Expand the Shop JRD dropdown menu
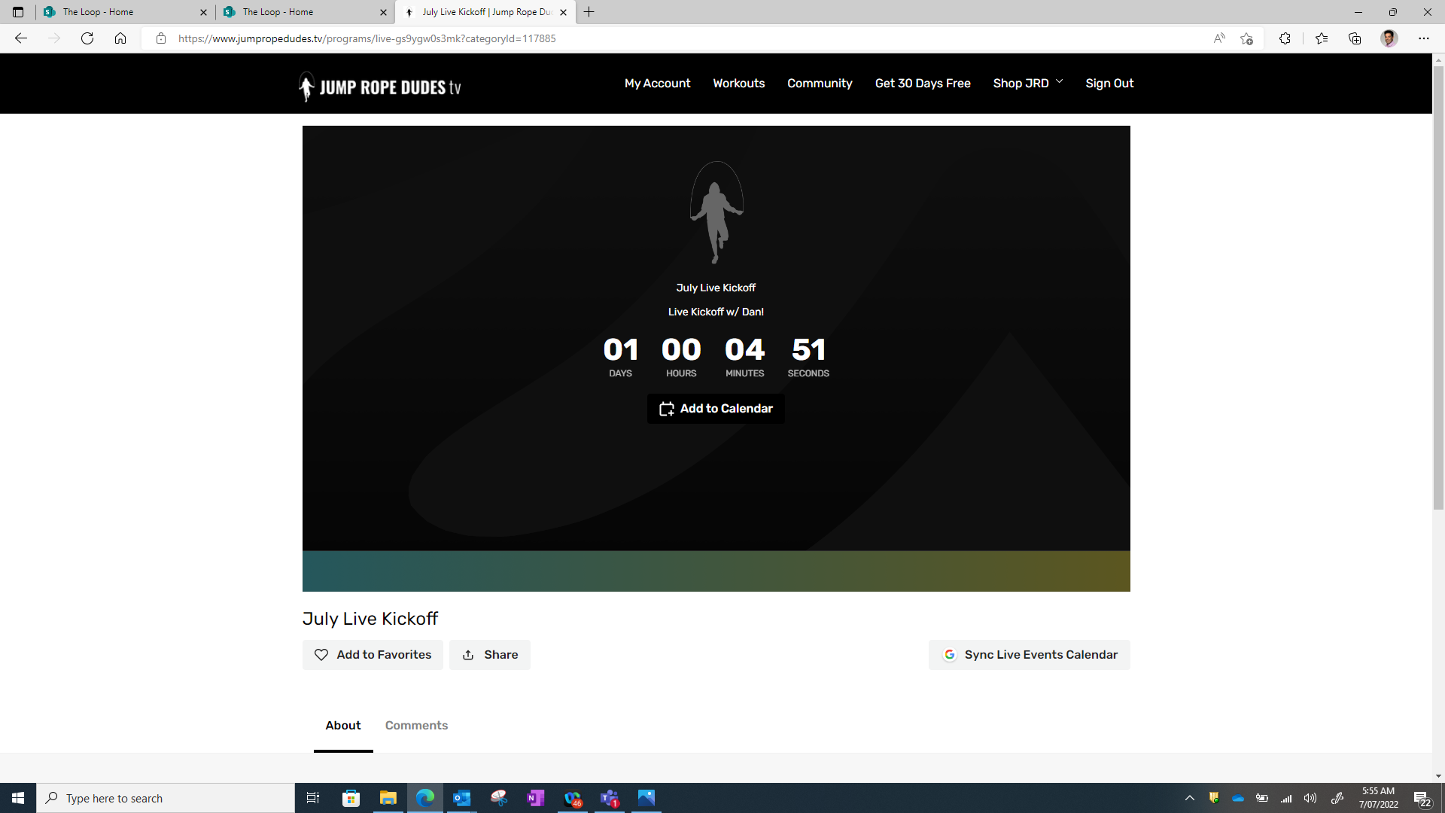 pos(1027,84)
